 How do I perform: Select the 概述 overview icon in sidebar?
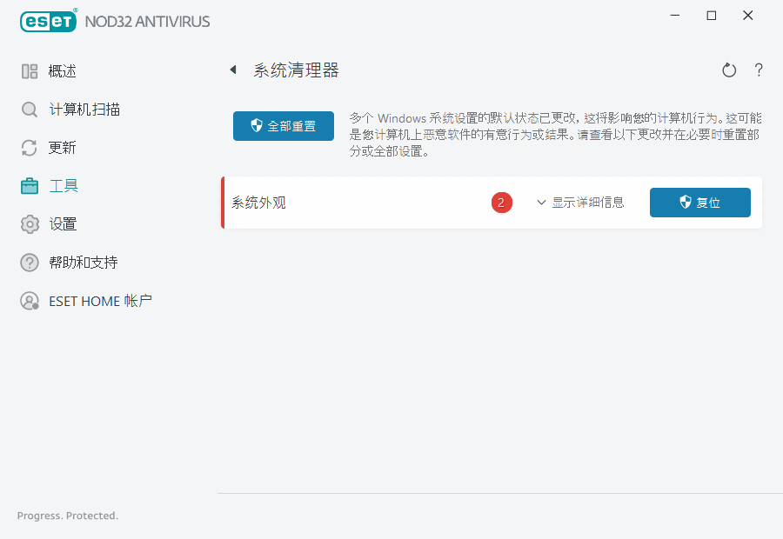tap(29, 71)
